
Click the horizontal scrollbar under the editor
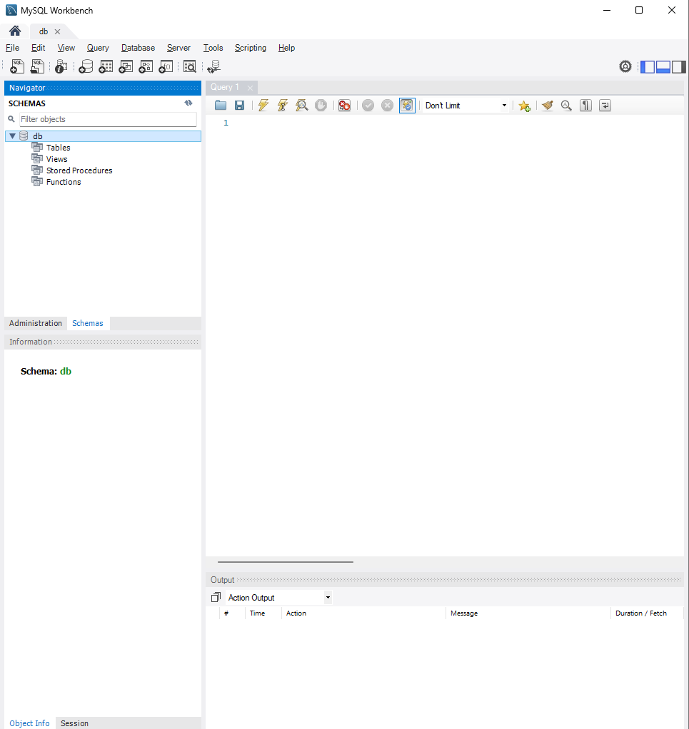pos(285,561)
